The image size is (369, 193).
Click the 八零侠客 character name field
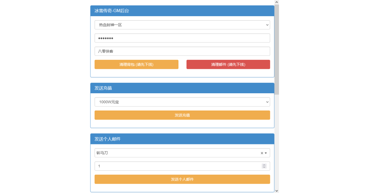point(182,51)
